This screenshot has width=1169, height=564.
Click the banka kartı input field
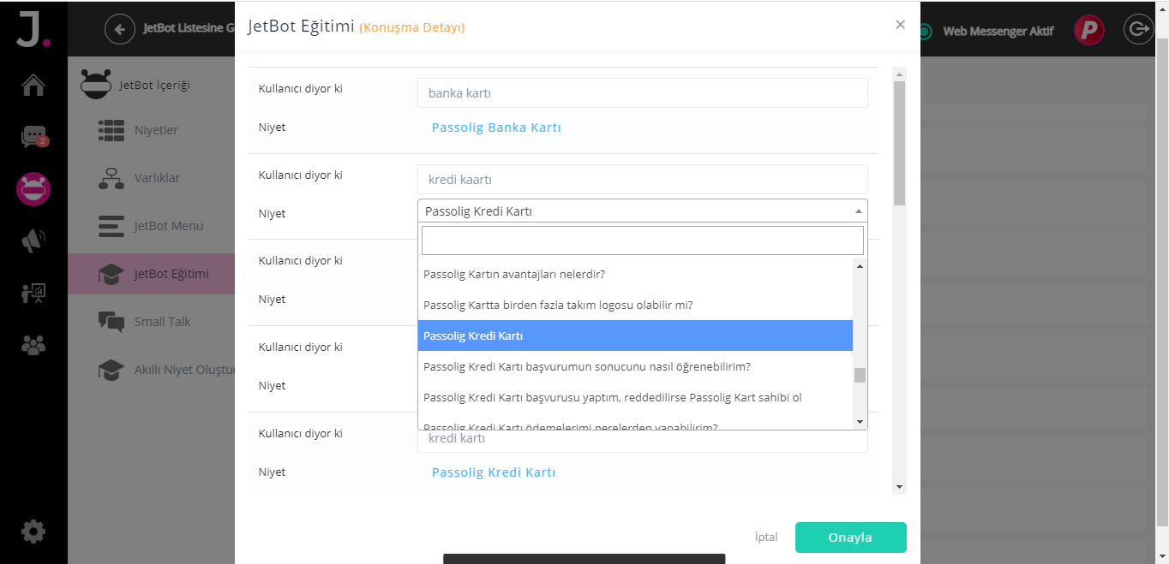coord(643,93)
